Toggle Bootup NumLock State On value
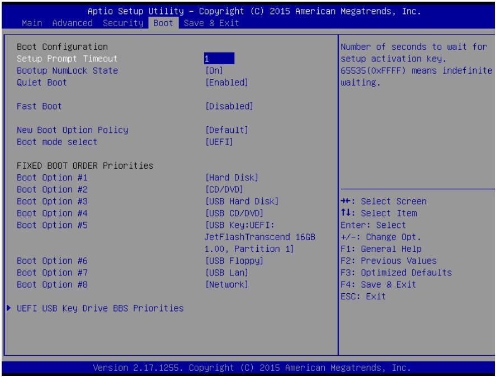Screen dimensions: 496x377 coord(214,70)
